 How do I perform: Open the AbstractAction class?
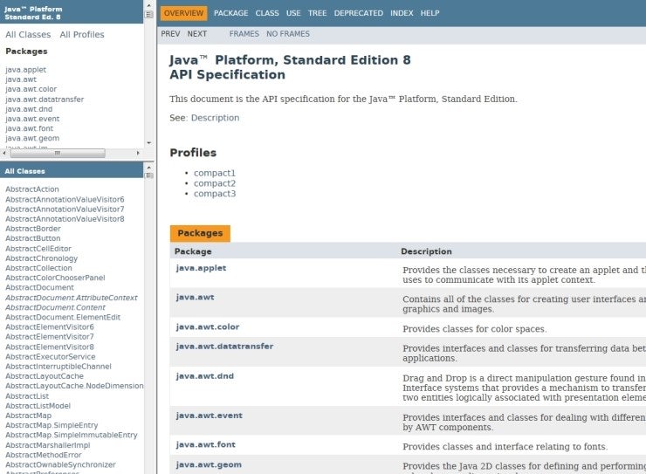[32, 189]
